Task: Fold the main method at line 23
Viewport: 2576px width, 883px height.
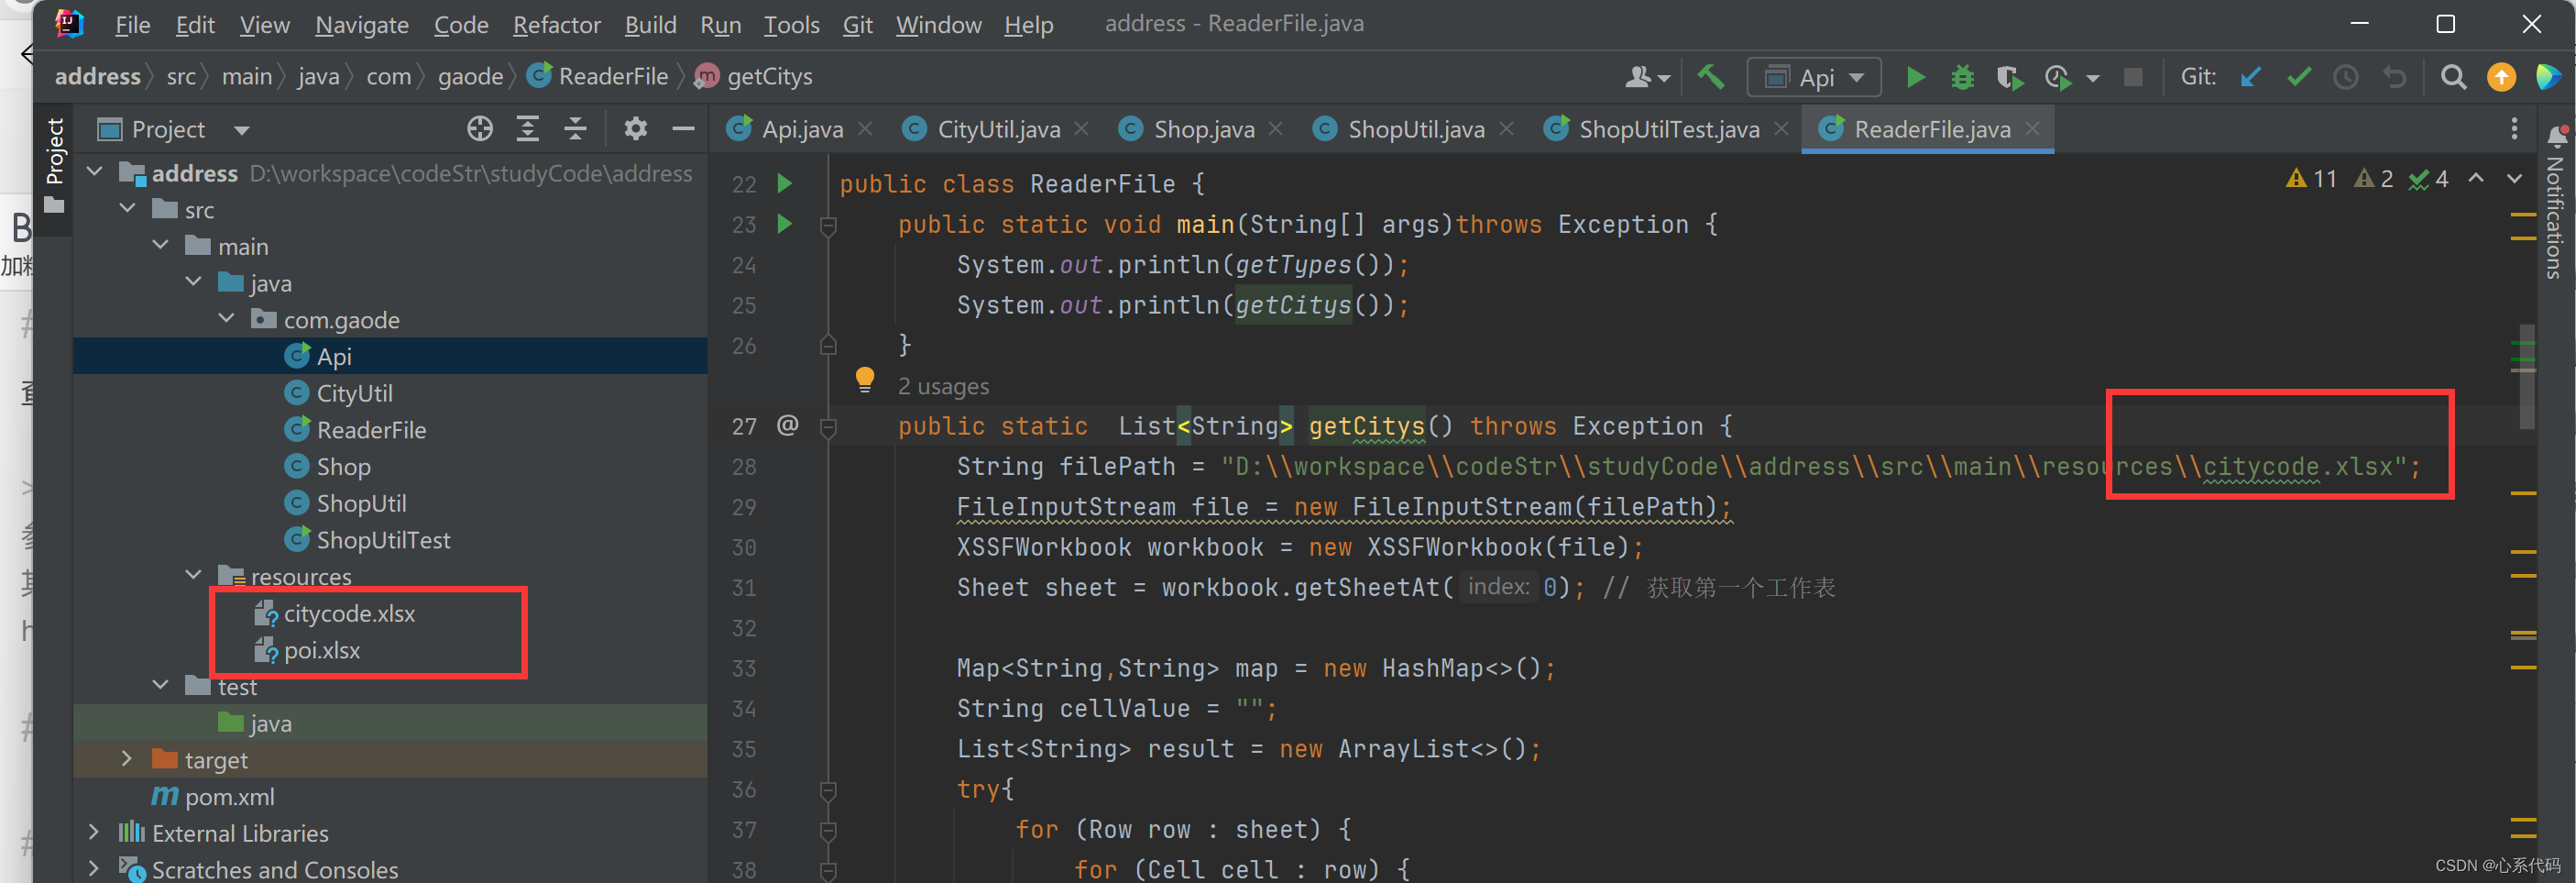Action: (x=828, y=226)
